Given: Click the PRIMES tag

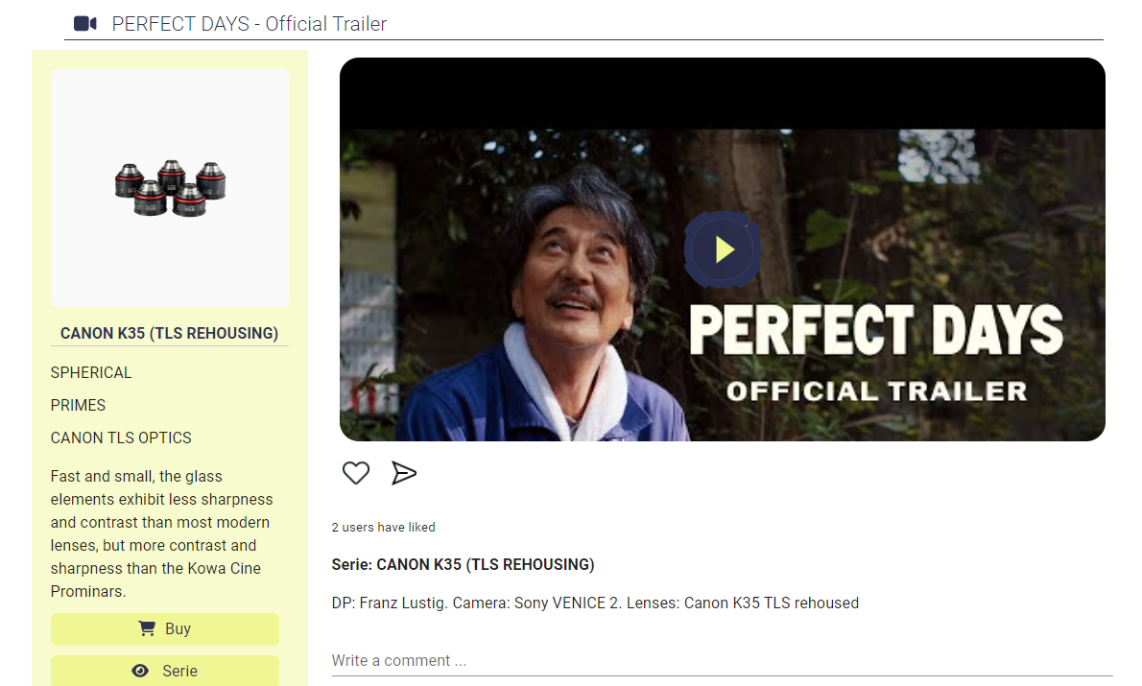Looking at the screenshot, I should click(78, 405).
